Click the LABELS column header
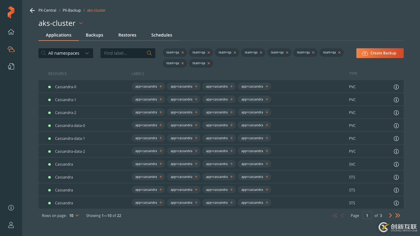 (x=138, y=74)
